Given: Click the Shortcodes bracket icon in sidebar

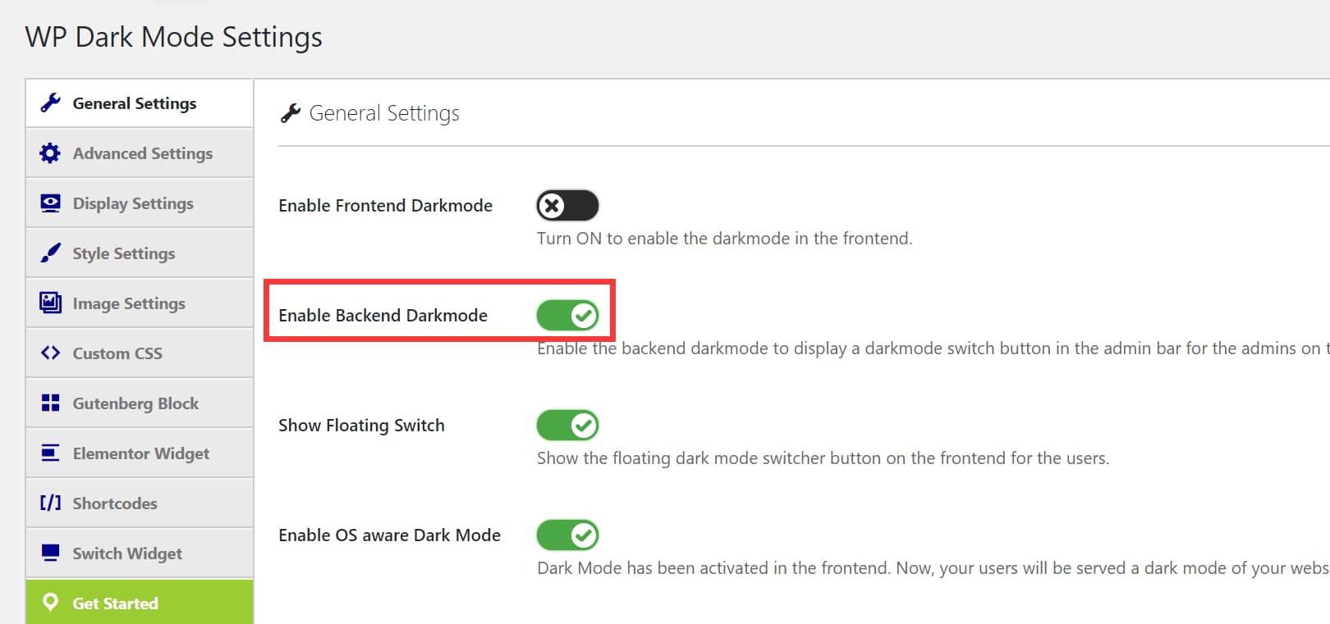Looking at the screenshot, I should click(50, 503).
